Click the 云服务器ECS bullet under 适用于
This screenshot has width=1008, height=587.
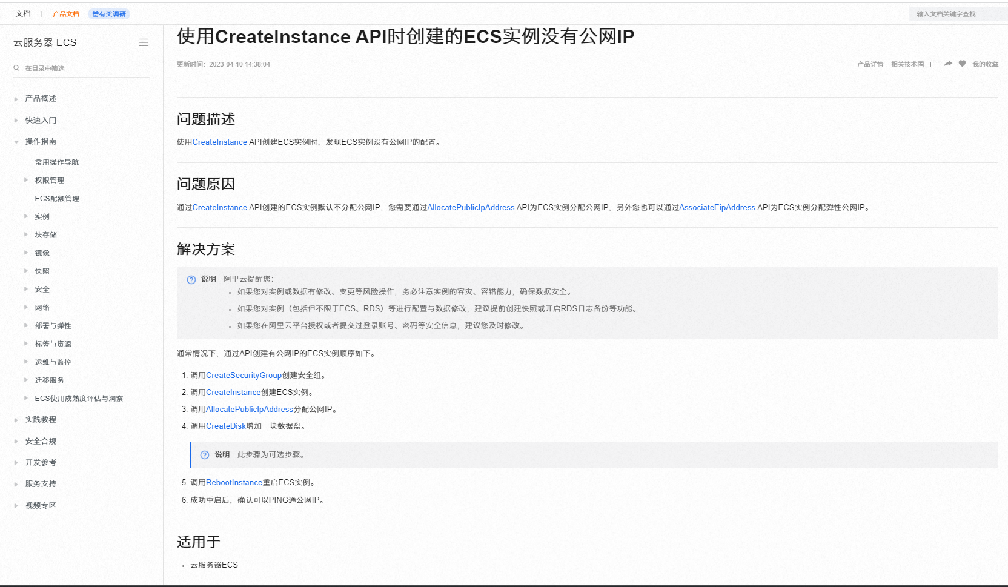(x=214, y=565)
